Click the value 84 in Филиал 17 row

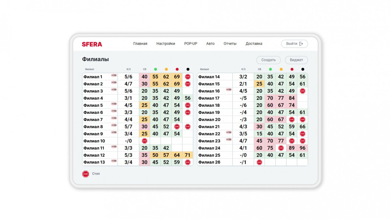click(x=292, y=98)
